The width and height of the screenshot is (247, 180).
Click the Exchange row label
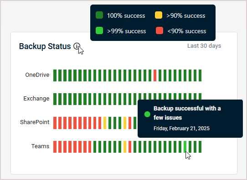pyautogui.click(x=36, y=99)
